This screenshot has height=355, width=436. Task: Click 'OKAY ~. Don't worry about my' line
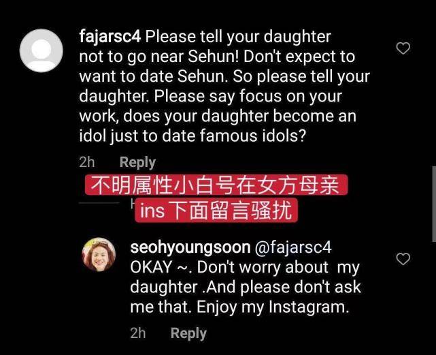click(x=245, y=268)
